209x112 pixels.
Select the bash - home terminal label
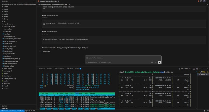click(183, 69)
